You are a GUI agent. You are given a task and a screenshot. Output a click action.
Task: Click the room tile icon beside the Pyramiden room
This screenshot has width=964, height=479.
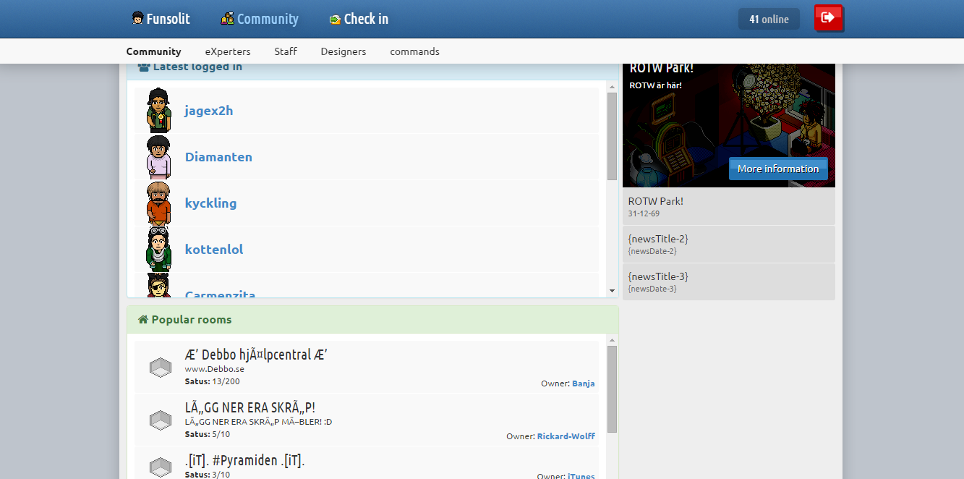coord(160,466)
